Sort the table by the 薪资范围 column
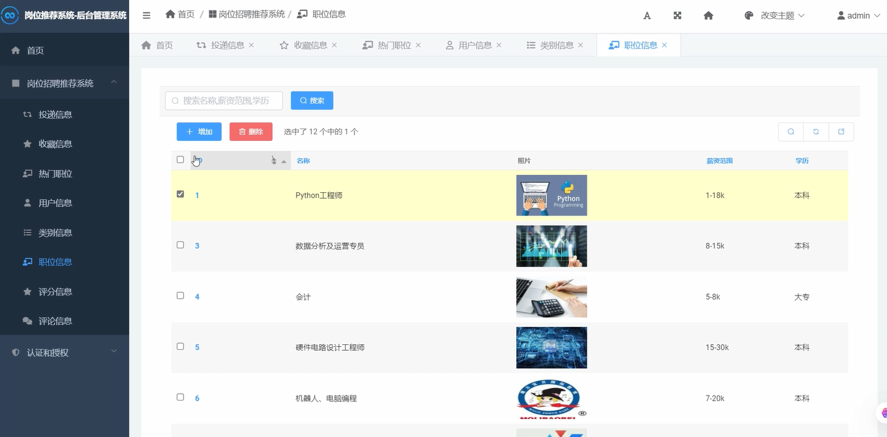887x437 pixels. click(x=719, y=160)
